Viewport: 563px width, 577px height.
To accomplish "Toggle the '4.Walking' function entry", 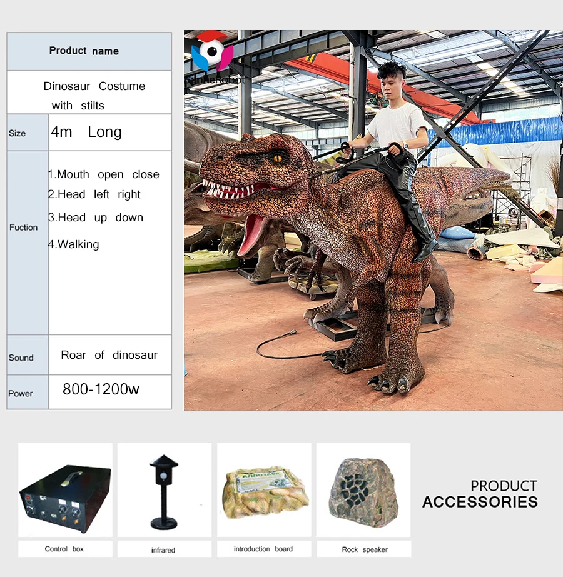I will pyautogui.click(x=74, y=244).
